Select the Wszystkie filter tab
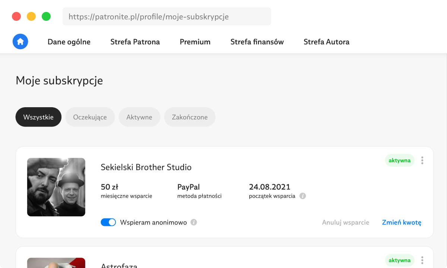This screenshot has height=268, width=447. [38, 117]
